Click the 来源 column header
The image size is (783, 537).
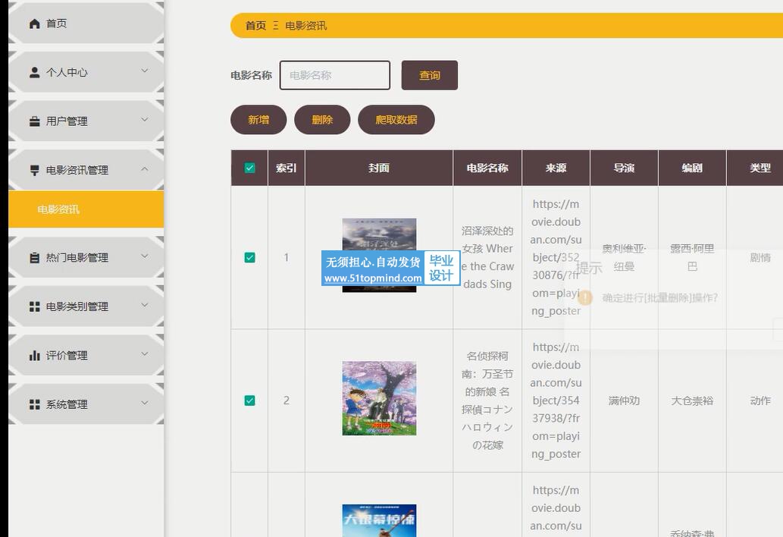coord(556,168)
